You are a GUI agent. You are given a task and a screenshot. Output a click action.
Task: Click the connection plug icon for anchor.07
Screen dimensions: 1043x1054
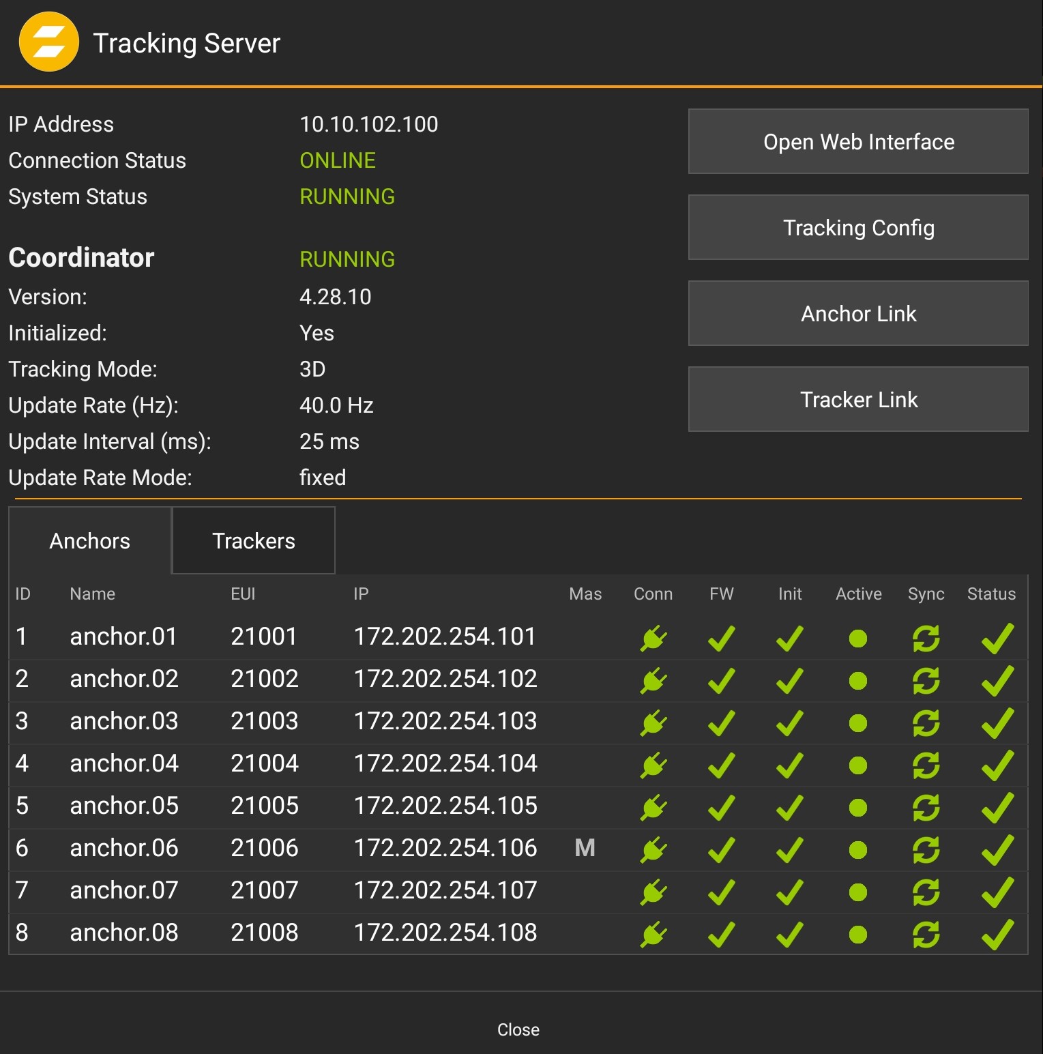653,890
